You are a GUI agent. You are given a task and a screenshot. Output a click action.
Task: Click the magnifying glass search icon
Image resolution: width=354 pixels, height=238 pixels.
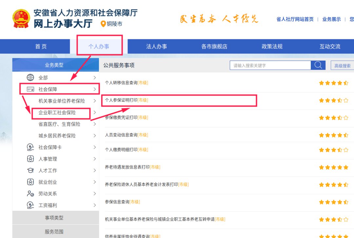pos(318,65)
